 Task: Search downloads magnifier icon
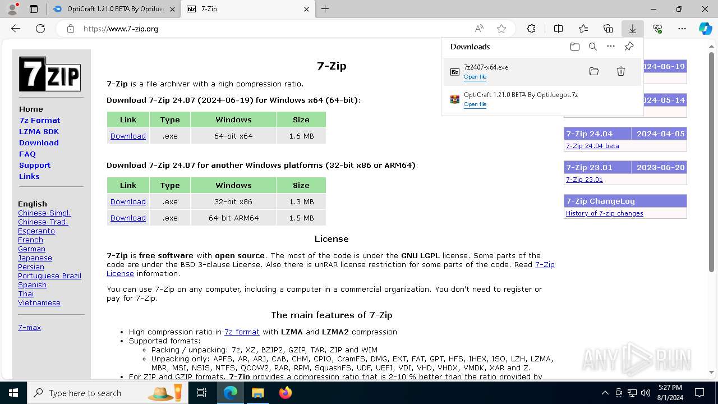[592, 47]
